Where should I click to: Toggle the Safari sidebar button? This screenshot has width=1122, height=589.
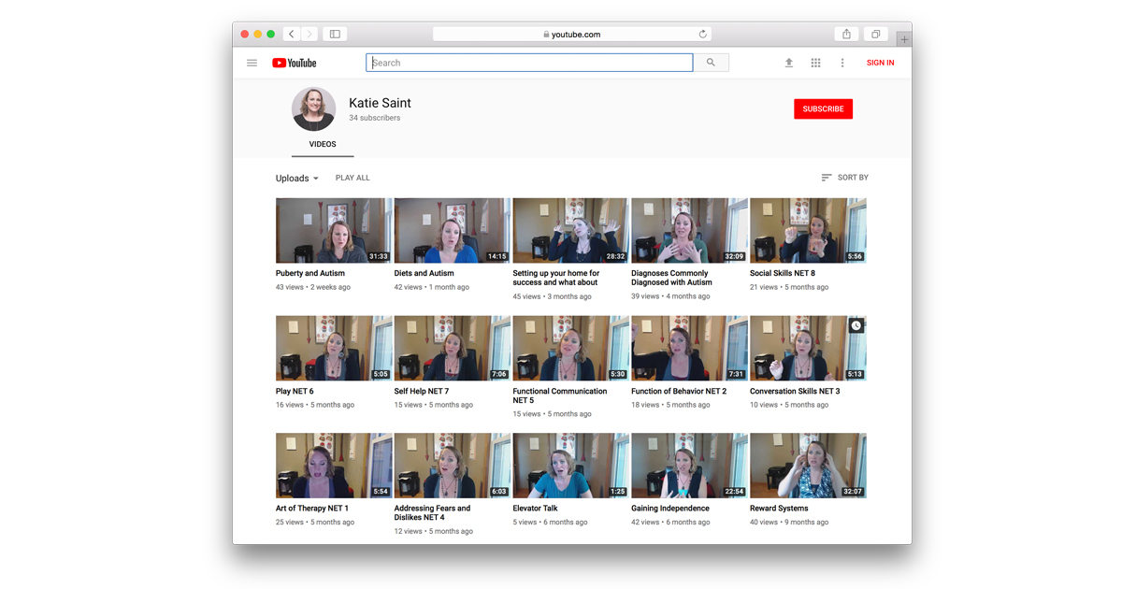pyautogui.click(x=335, y=34)
